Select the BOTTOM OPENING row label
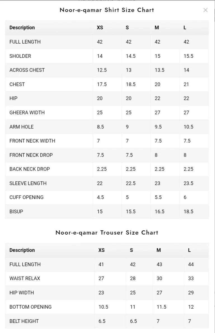 click(30, 307)
